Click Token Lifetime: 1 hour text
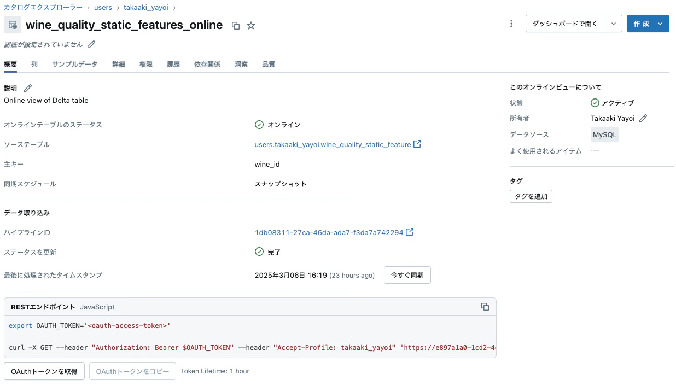 215,371
